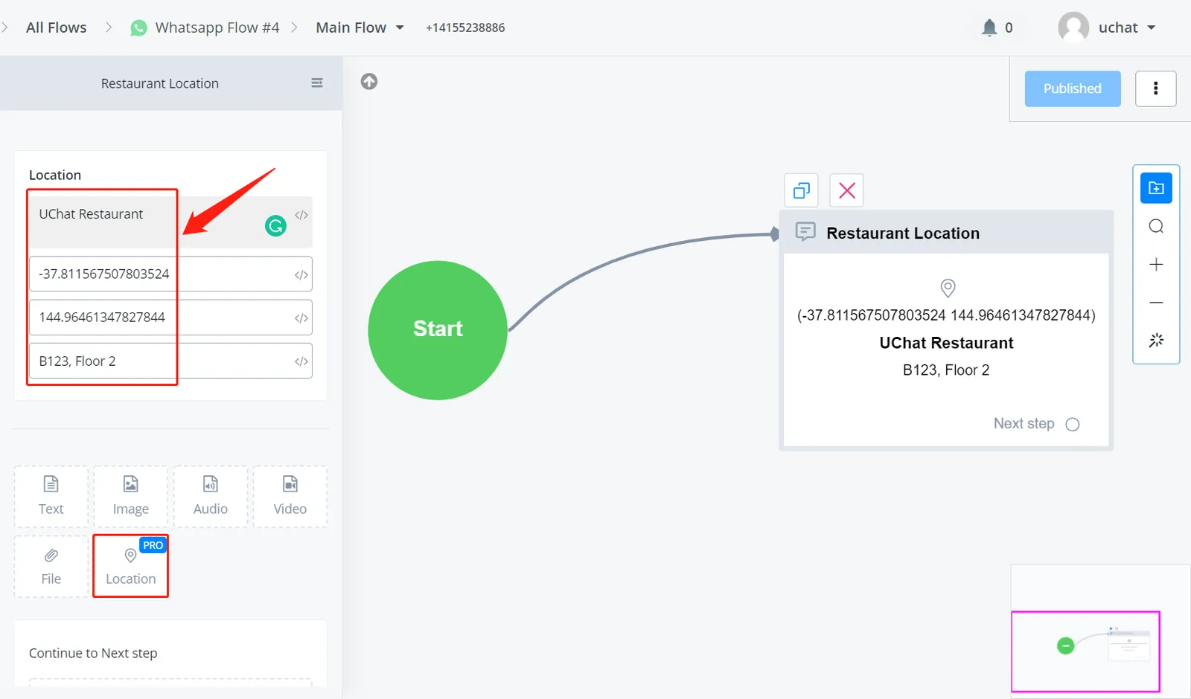Screen dimensions: 1191x699
Task: Click the Published button
Action: (1073, 88)
